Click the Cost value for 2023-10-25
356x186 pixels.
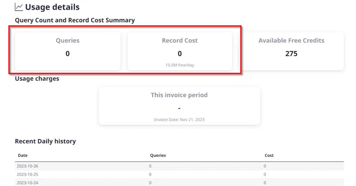click(x=265, y=175)
